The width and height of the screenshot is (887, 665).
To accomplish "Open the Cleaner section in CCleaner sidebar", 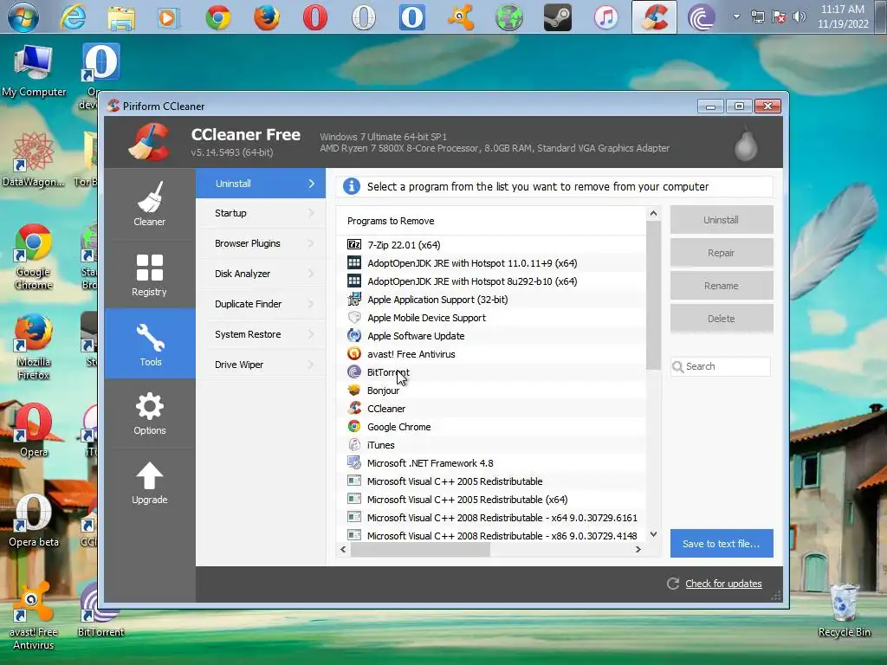I will [149, 203].
